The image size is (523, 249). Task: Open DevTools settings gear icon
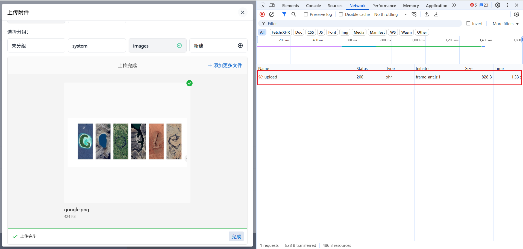[x=498, y=5]
